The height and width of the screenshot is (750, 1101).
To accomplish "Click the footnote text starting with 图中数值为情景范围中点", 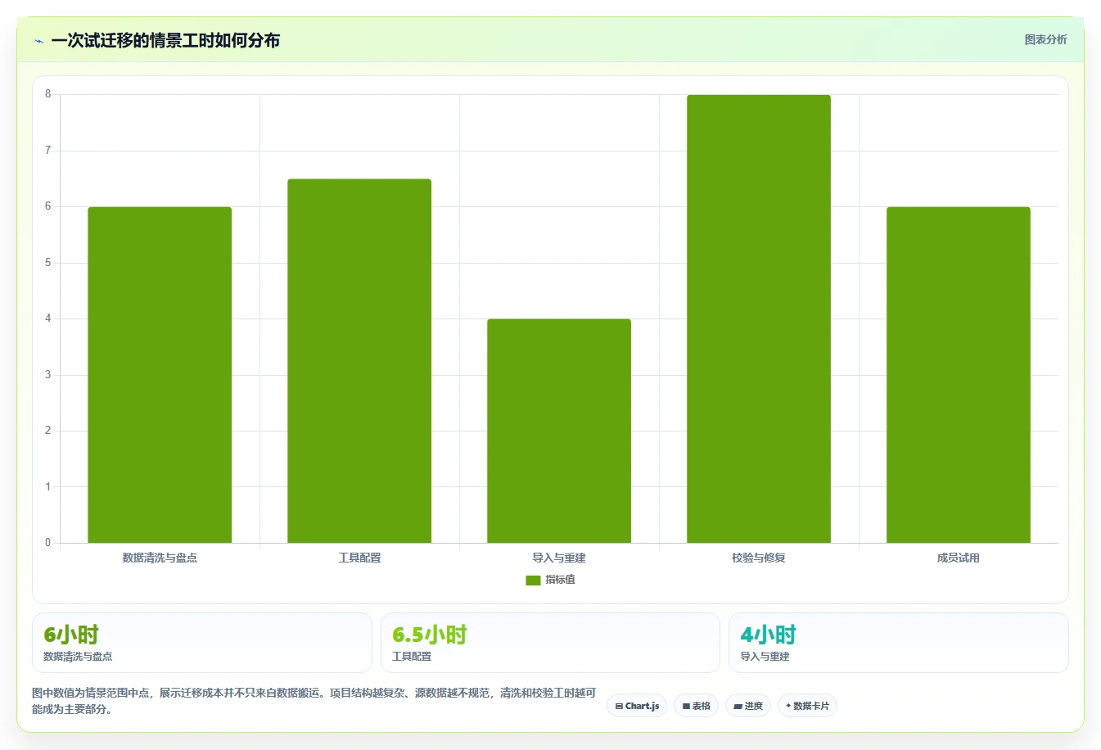I will coord(314,701).
